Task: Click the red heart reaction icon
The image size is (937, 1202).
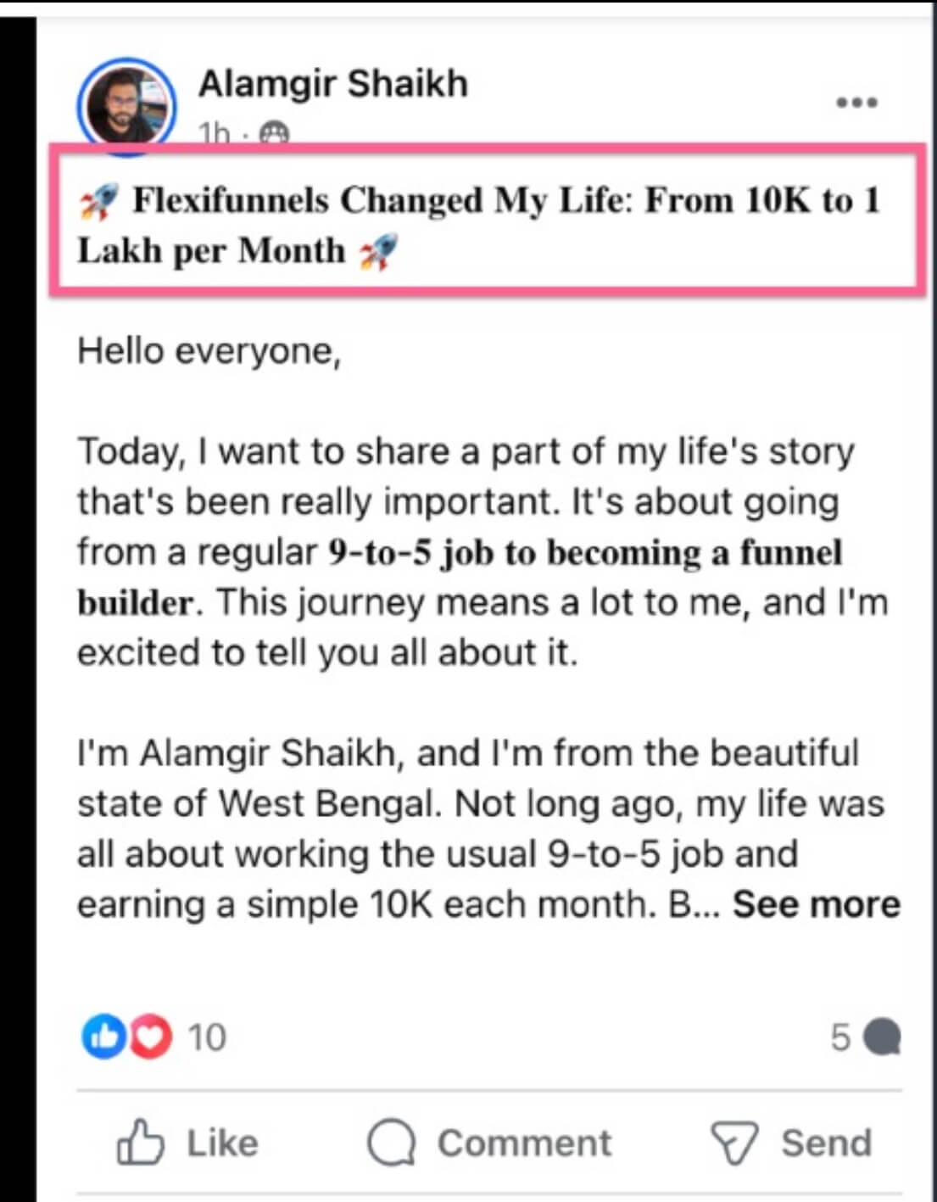Action: (x=150, y=1037)
